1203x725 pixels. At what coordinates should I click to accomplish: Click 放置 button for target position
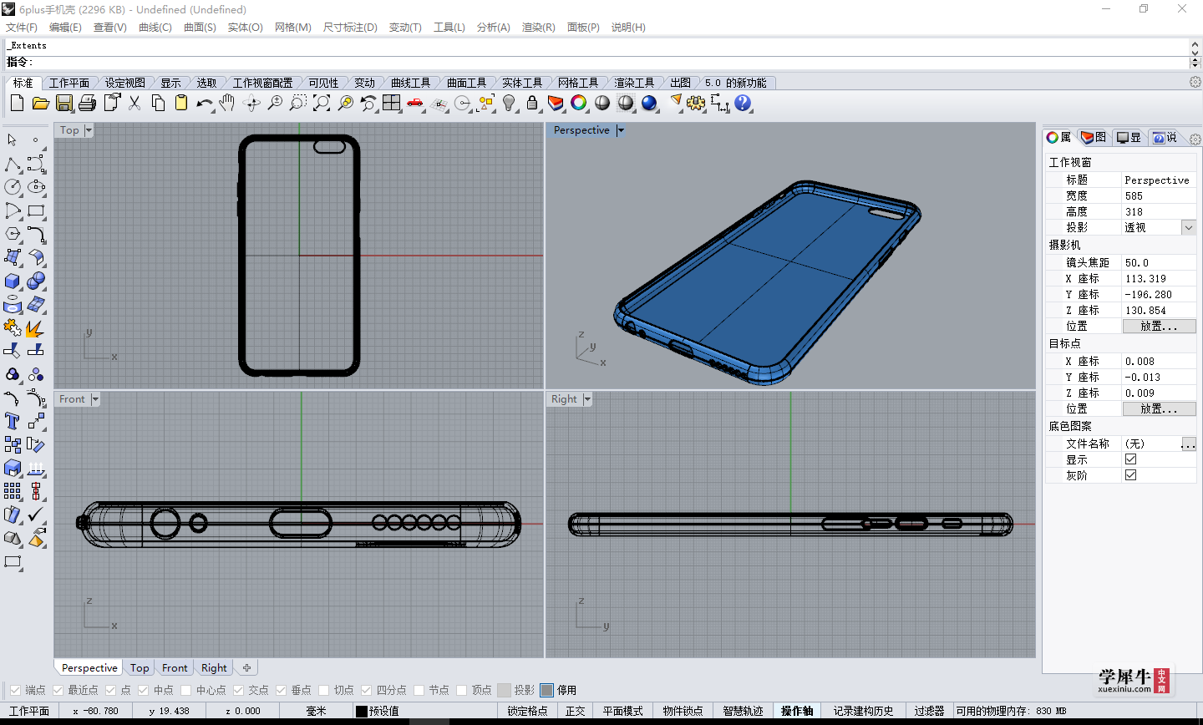click(x=1159, y=409)
